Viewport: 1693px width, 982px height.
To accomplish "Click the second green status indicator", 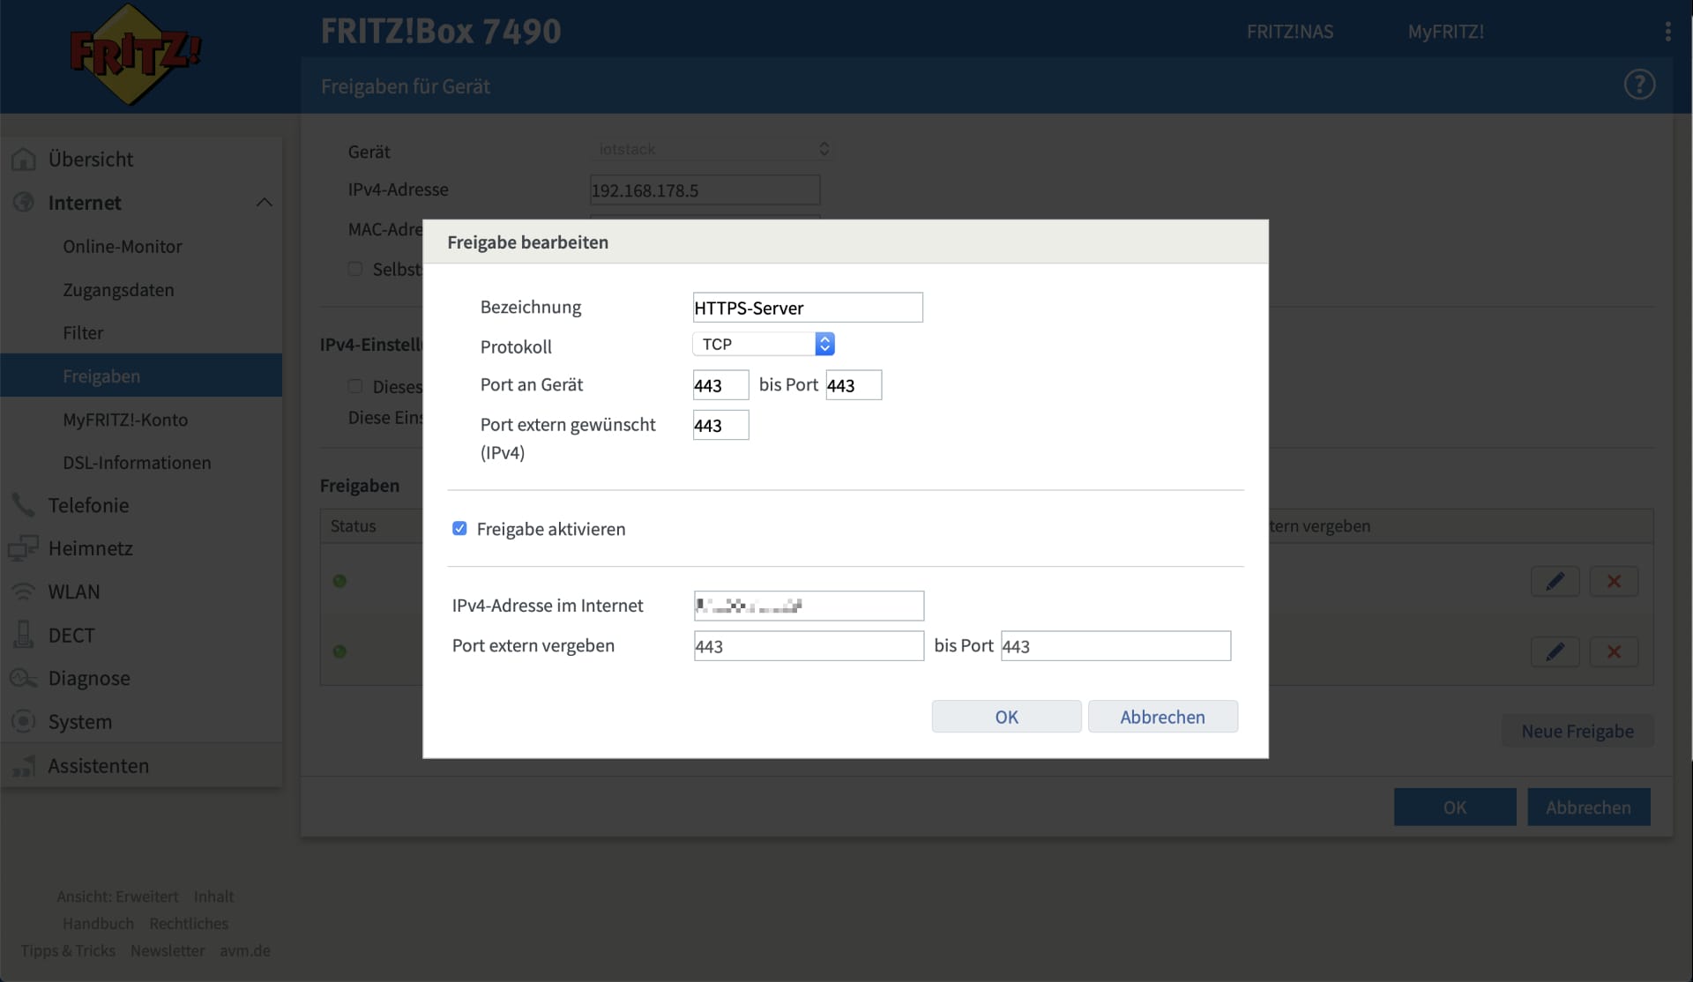I will [x=339, y=651].
